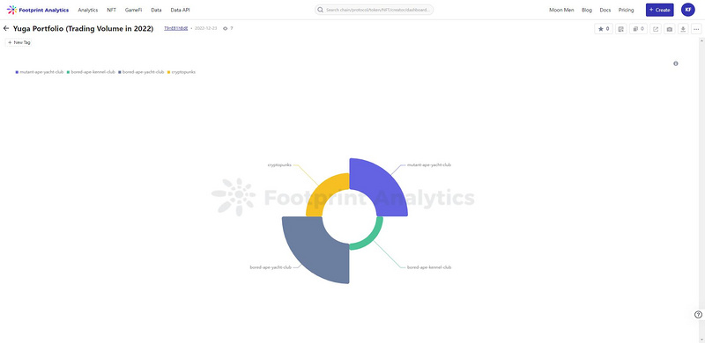Go to the Blog page
The image size is (705, 343).
coord(587,10)
